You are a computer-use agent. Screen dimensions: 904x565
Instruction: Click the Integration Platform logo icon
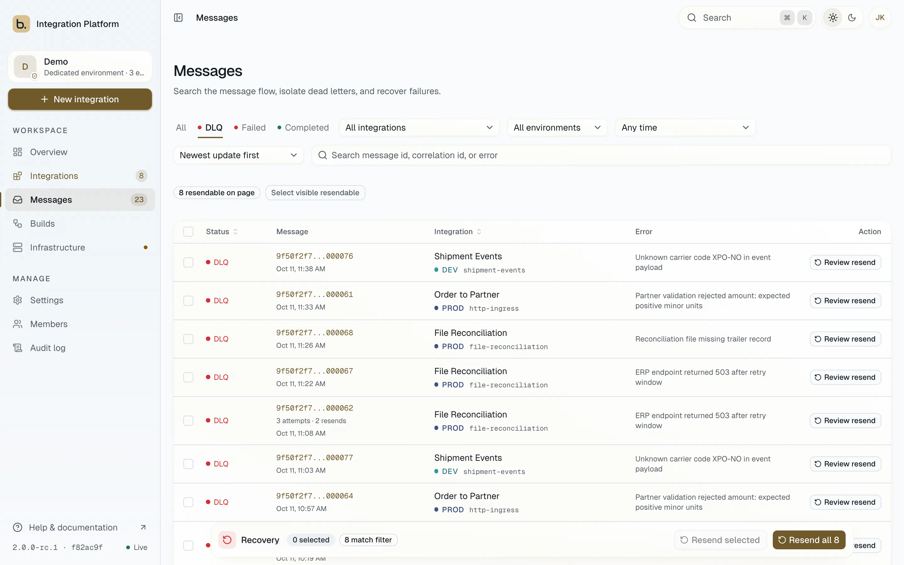click(21, 24)
